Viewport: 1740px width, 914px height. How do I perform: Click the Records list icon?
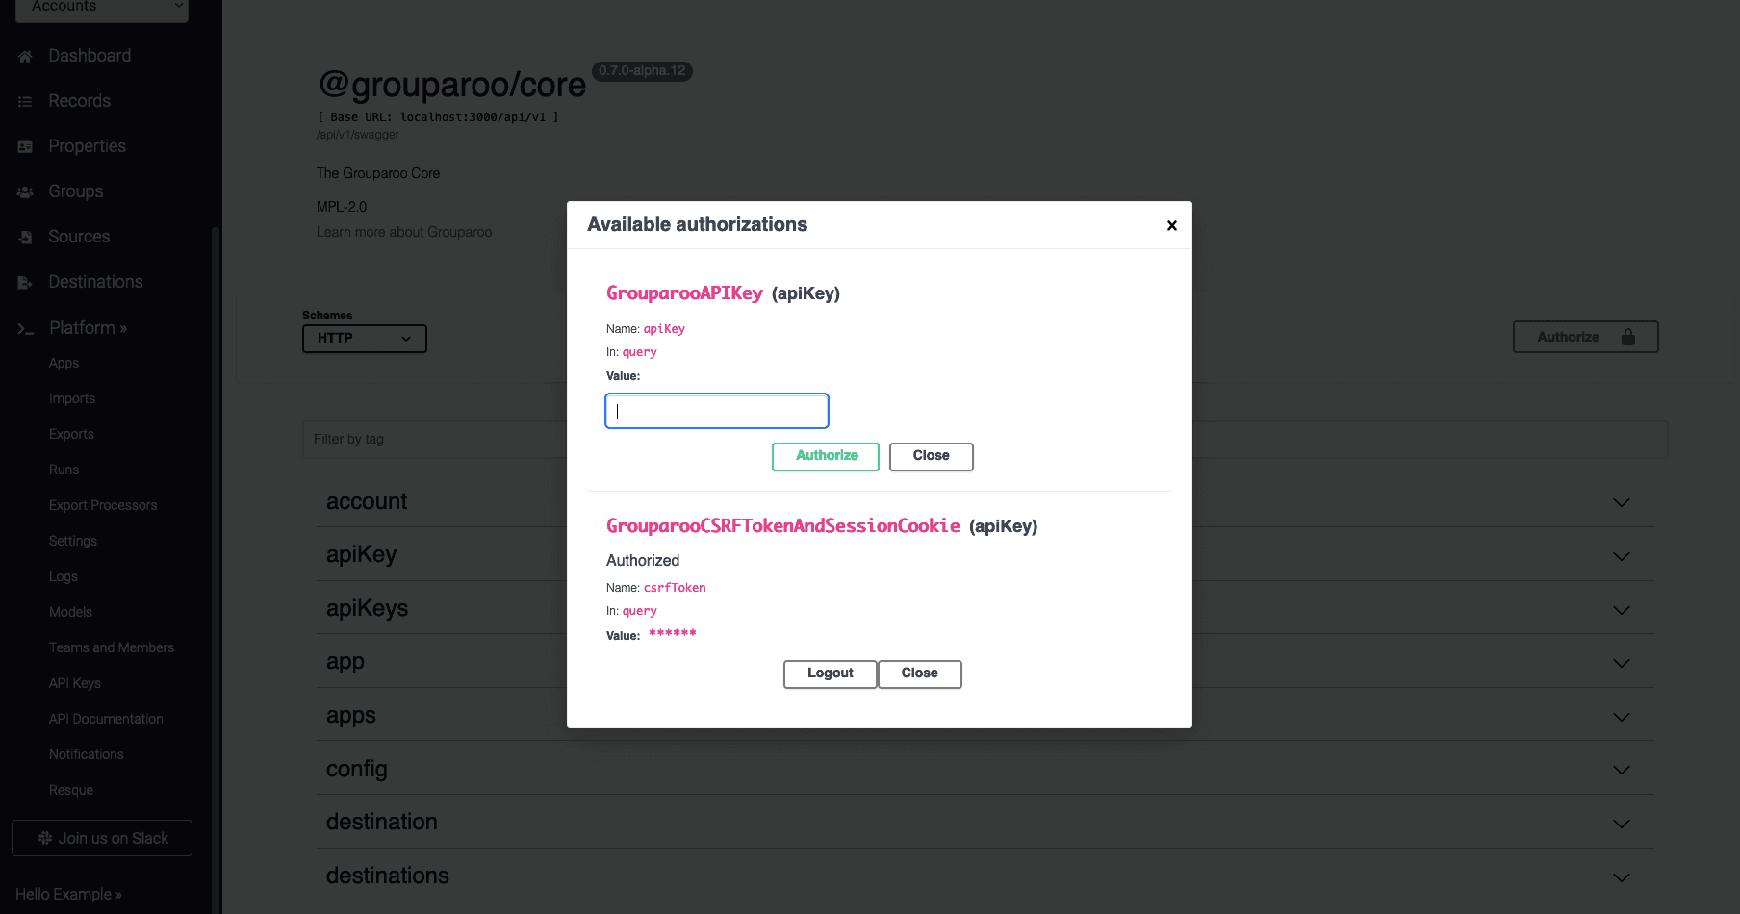(x=25, y=102)
